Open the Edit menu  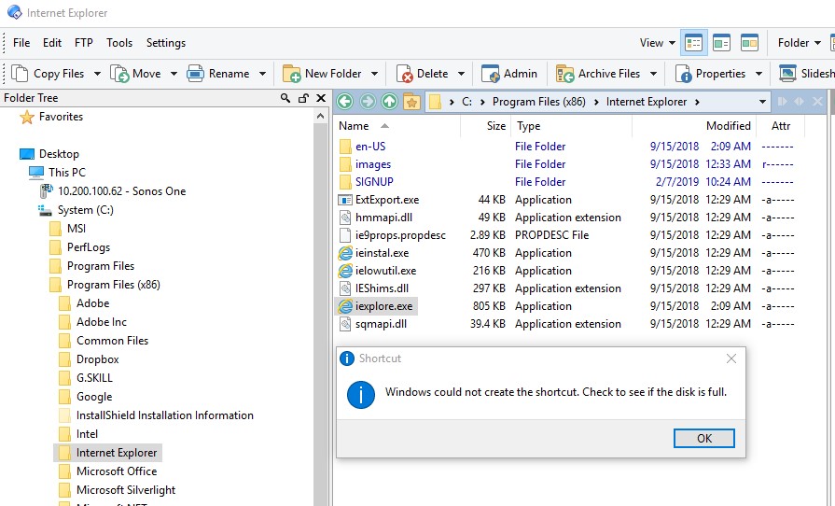(52, 43)
